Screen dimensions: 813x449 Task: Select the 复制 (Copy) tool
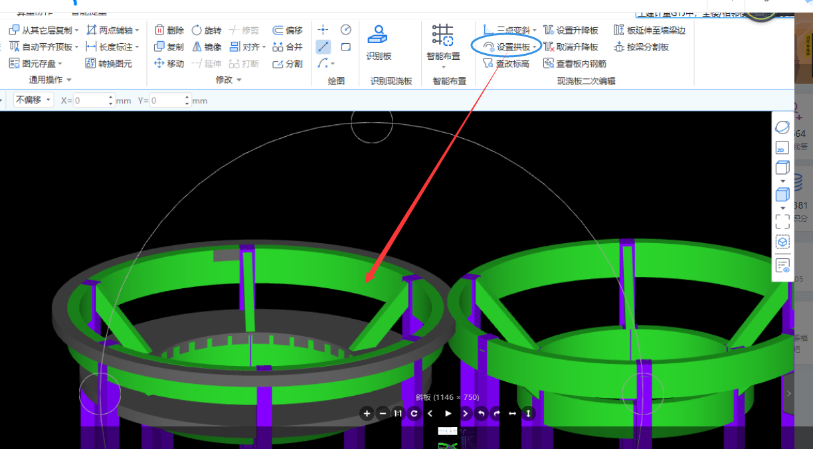click(169, 47)
